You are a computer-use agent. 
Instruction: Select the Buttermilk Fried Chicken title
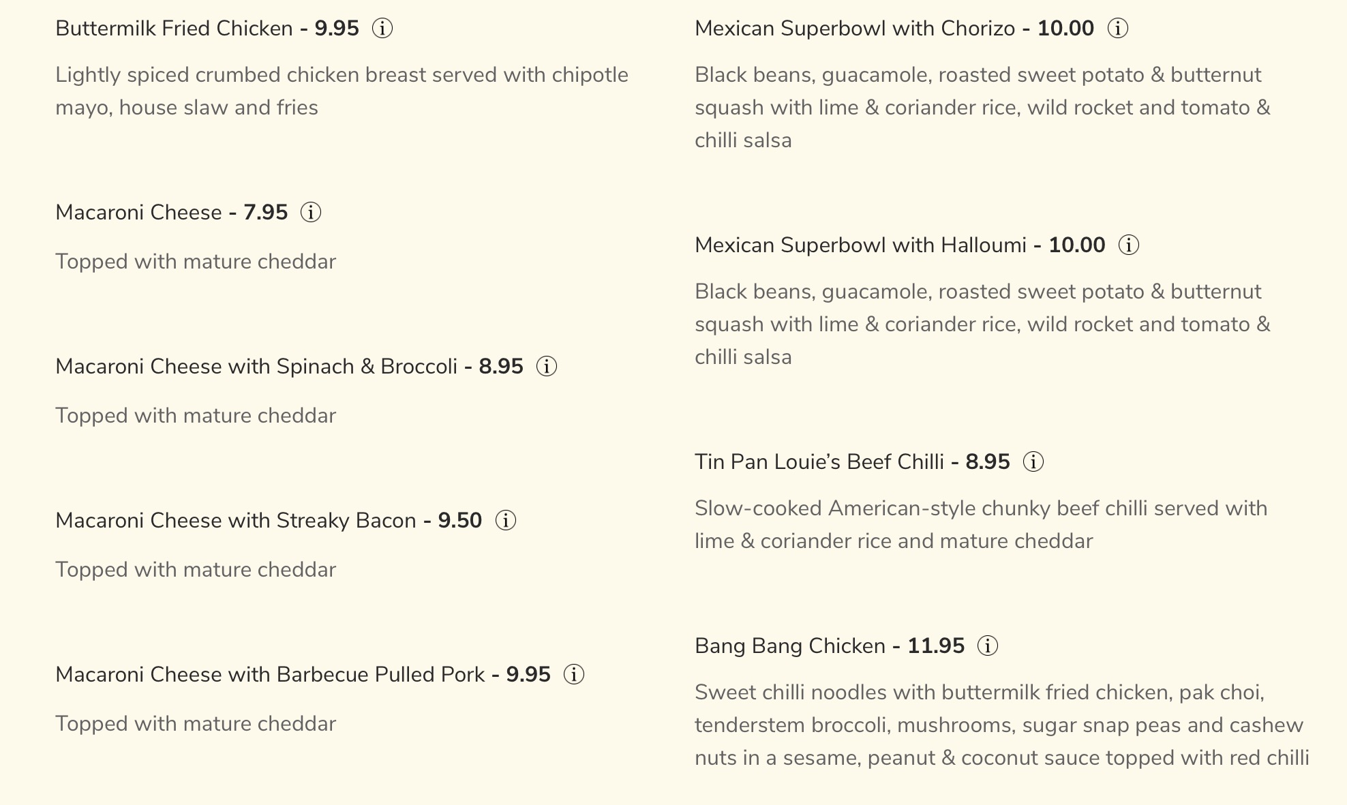(x=174, y=29)
